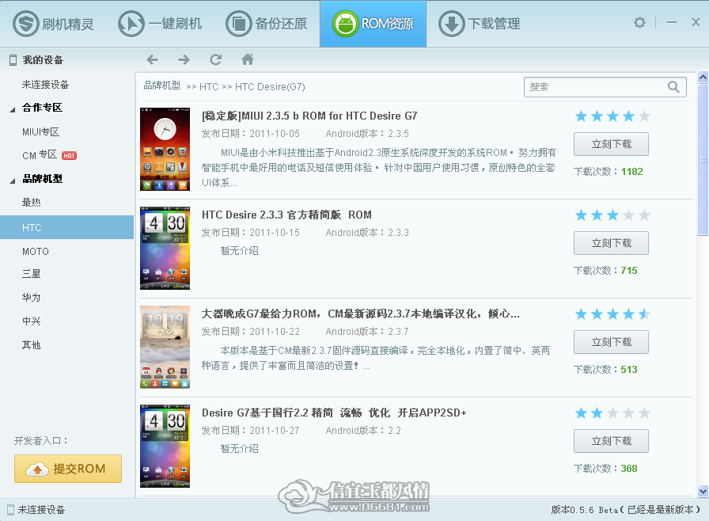
Task: Click the 我的设备 phone icon
Action: 13,59
